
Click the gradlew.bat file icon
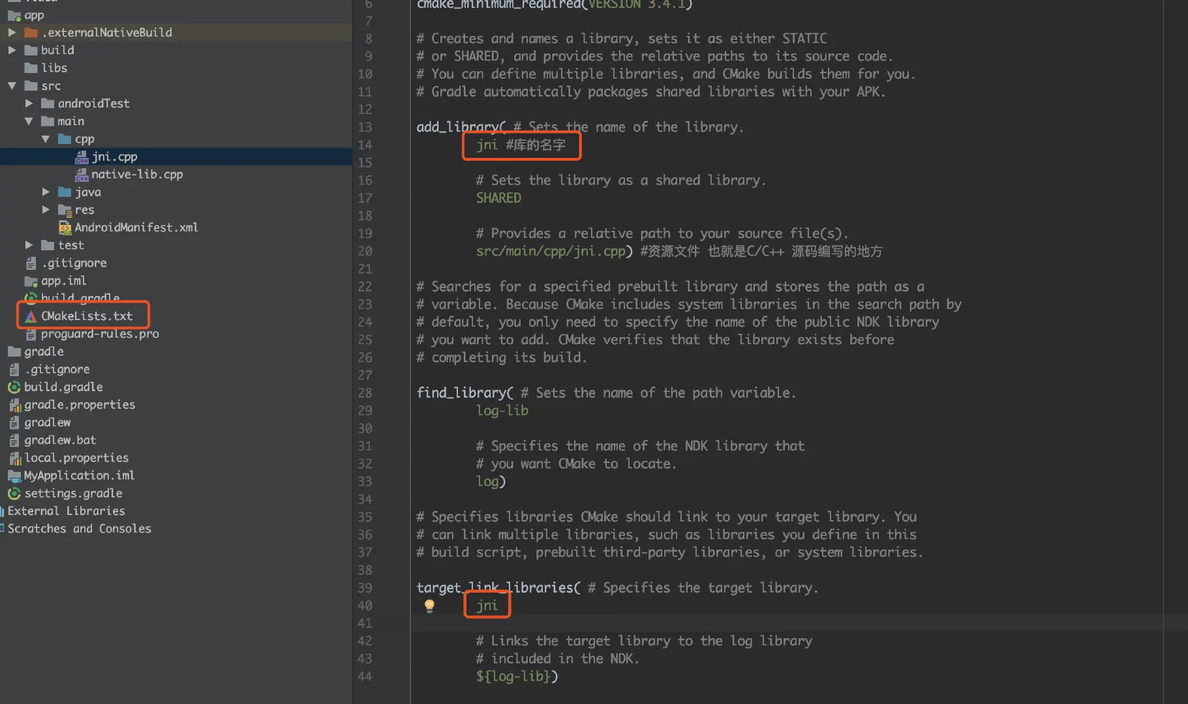point(14,440)
